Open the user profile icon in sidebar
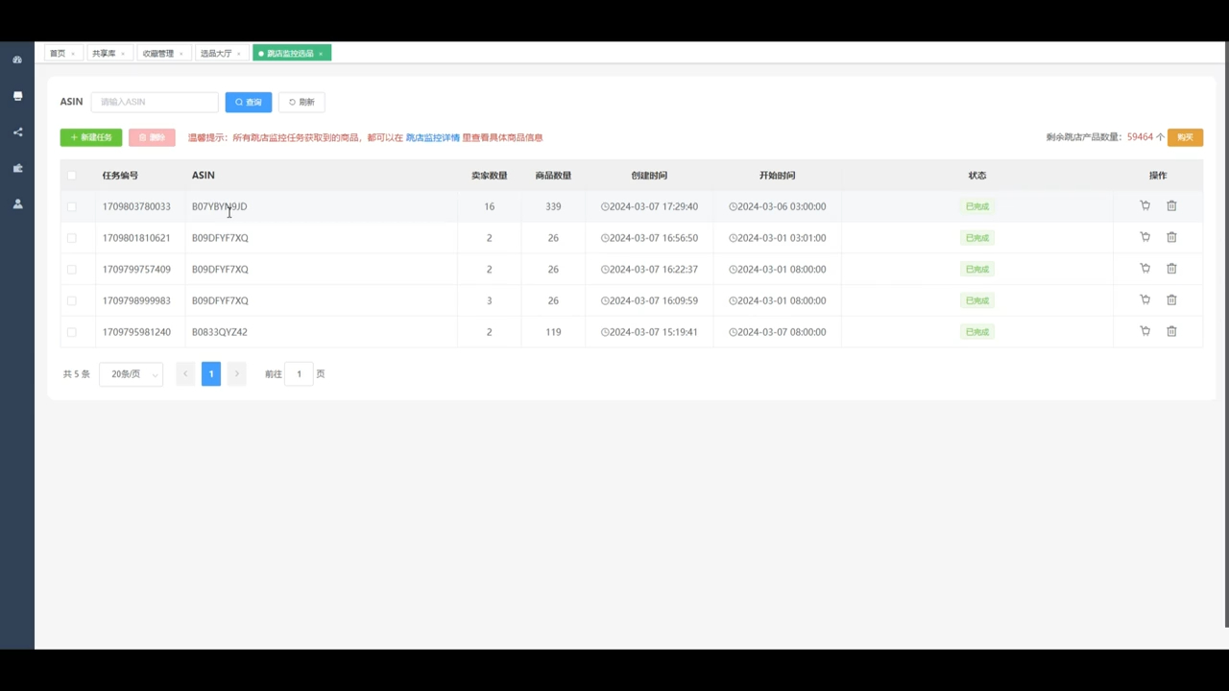The image size is (1229, 691). [x=17, y=203]
